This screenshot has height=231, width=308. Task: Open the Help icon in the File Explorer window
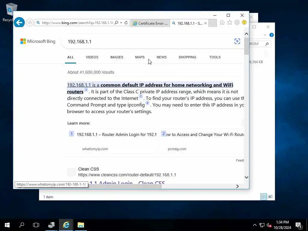272,35
